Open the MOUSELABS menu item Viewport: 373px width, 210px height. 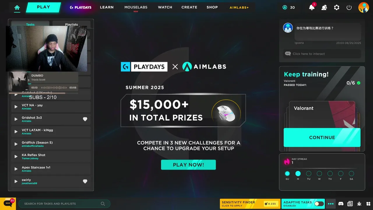[x=136, y=7]
